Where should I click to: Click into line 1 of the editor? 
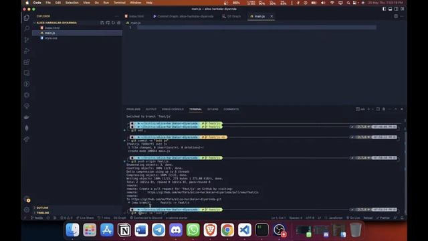257,27
